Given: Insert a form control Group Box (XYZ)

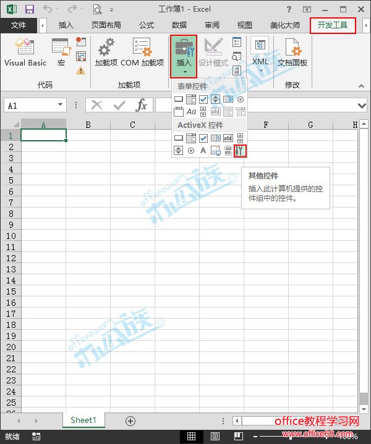Looking at the screenshot, I should (179, 112).
